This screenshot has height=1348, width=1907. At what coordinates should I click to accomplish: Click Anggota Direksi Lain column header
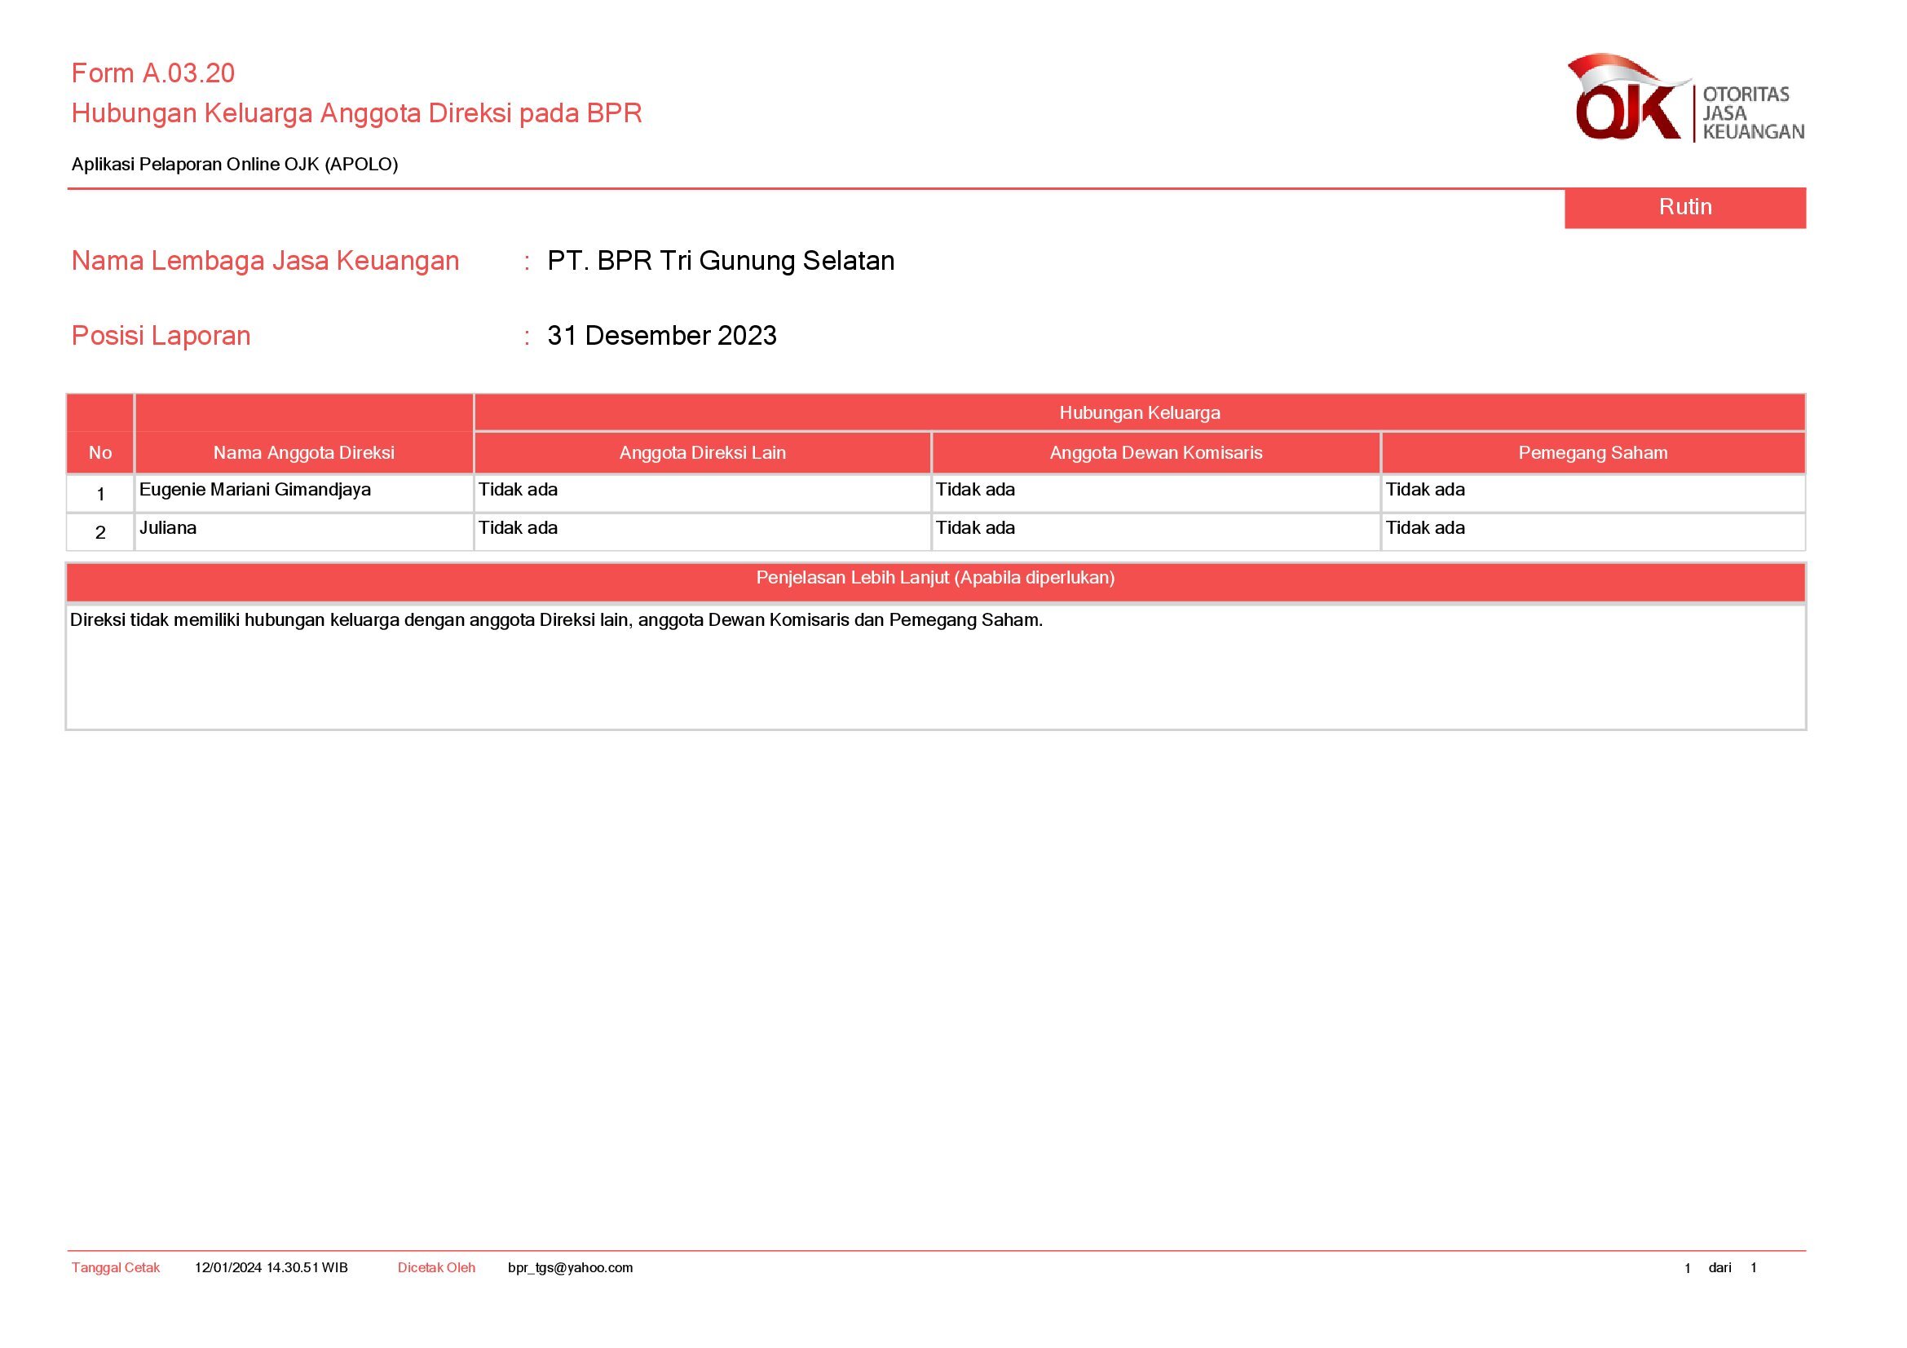tap(702, 452)
